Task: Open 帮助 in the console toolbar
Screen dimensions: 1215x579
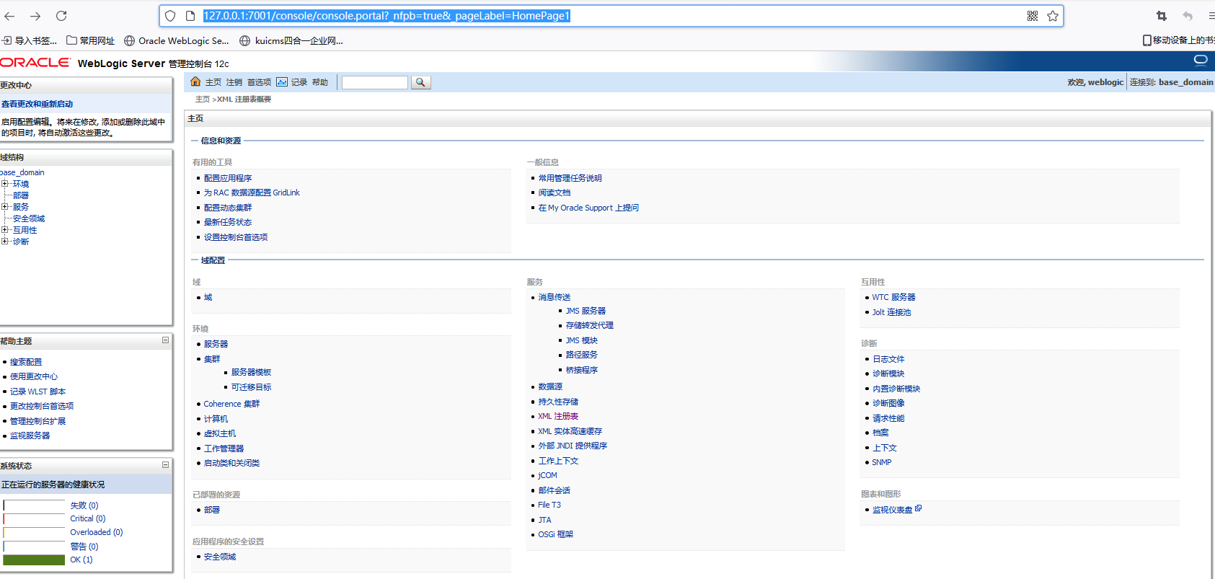Action: (320, 82)
